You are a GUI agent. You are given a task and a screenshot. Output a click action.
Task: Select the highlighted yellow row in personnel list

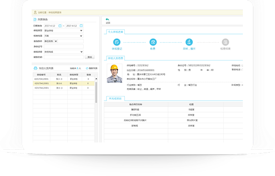tap(64, 83)
